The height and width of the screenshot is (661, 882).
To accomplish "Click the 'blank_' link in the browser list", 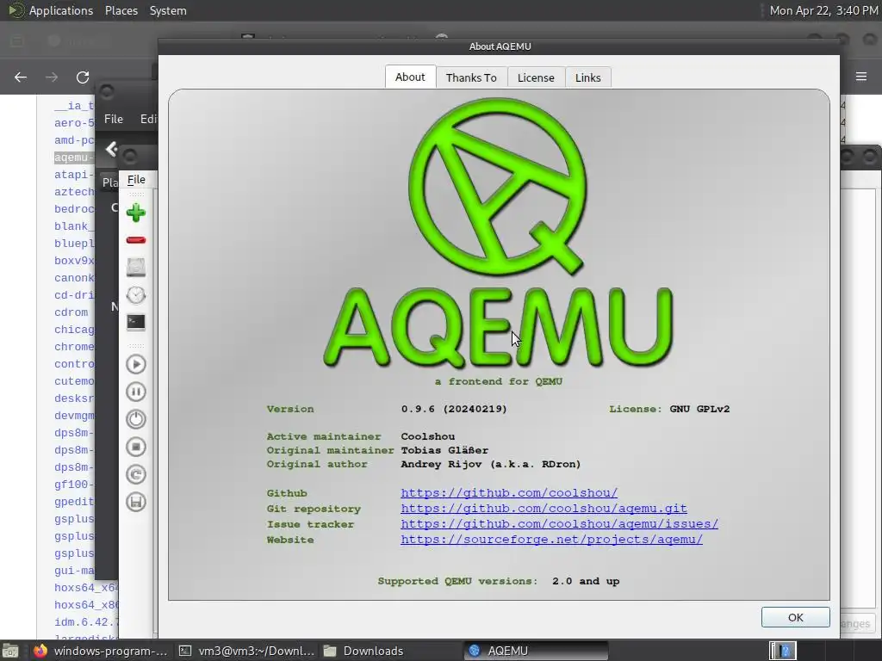I will (x=74, y=226).
